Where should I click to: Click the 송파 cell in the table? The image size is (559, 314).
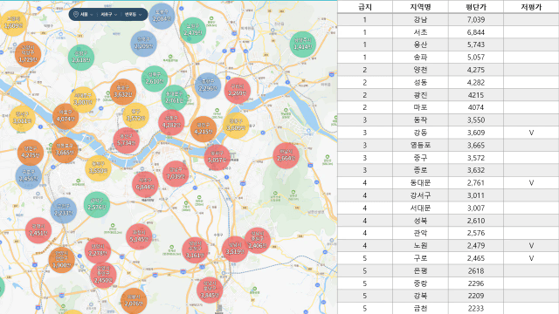pos(420,57)
